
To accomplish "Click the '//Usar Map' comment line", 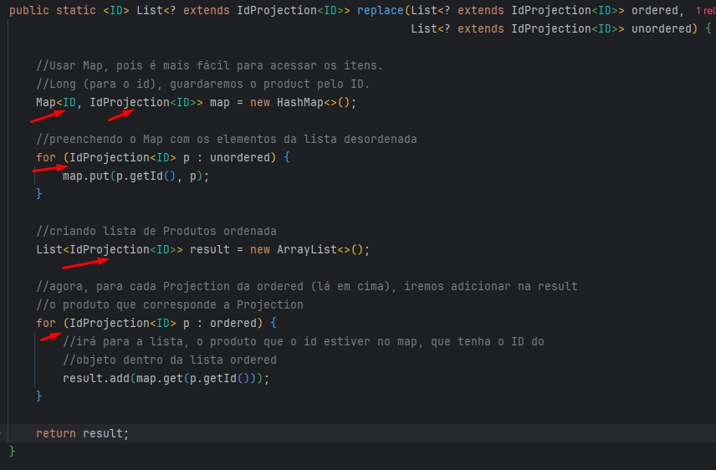I will pyautogui.click(x=209, y=65).
